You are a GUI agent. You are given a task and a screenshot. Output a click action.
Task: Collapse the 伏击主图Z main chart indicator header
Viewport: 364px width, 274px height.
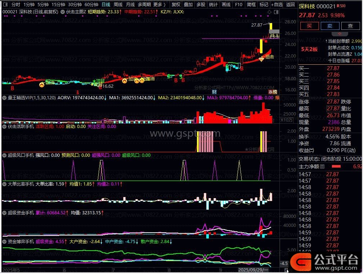click(63, 12)
